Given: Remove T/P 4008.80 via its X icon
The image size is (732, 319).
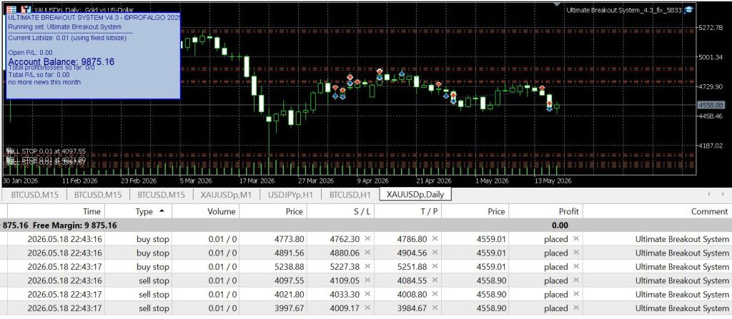Looking at the screenshot, I should pyautogui.click(x=435, y=294).
